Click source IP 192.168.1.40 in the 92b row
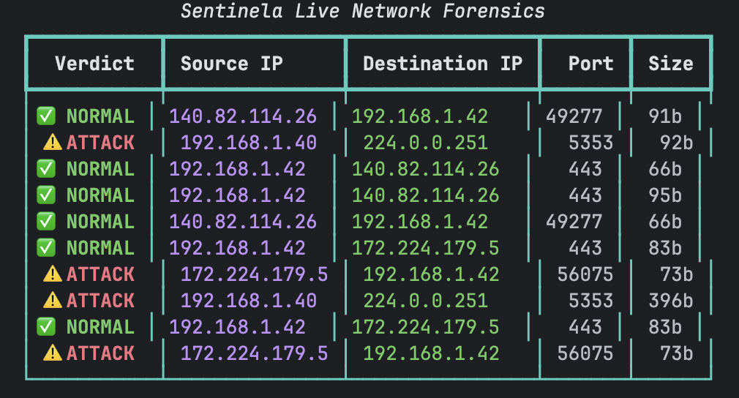Screen dimensions: 739x398 pyautogui.click(x=249, y=143)
